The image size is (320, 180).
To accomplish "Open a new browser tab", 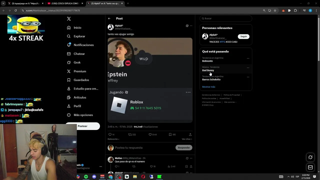I will point(128,3).
